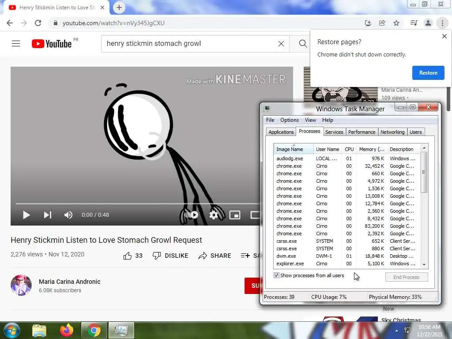
Task: Click the video progress bar
Action: point(138,203)
